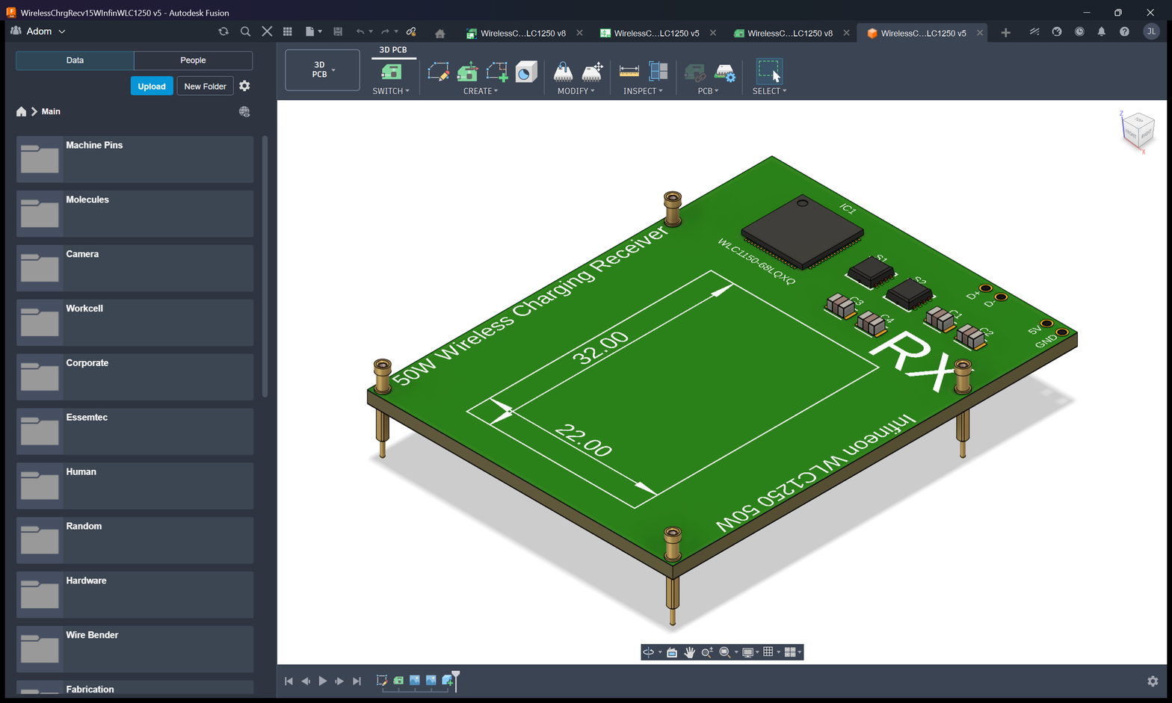Save the document with floppy icon
This screenshot has width=1172, height=703.
(x=338, y=31)
